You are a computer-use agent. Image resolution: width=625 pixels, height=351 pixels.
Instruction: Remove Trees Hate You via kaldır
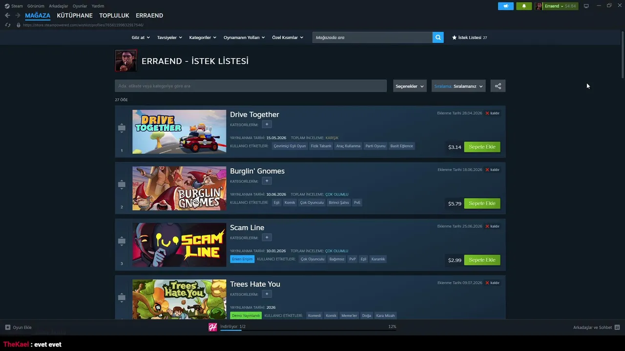492,283
